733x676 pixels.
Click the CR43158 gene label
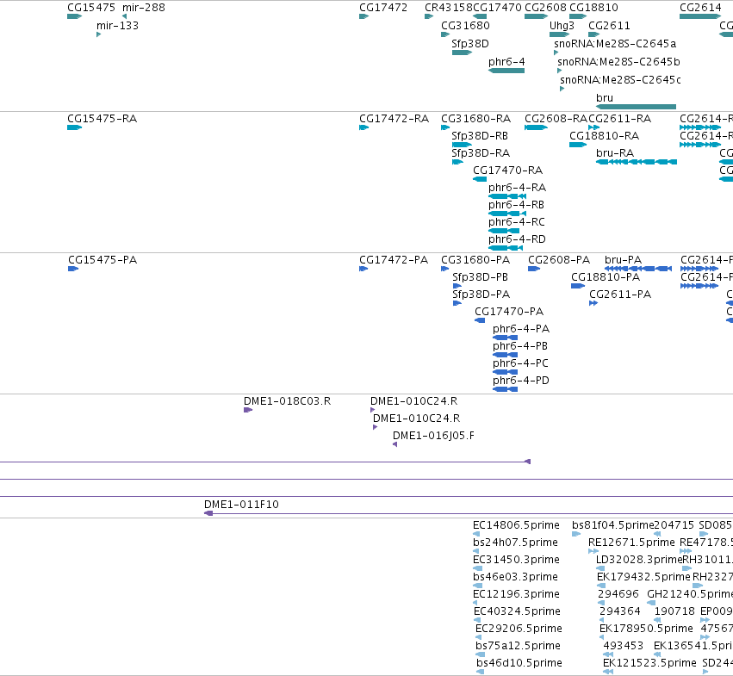(x=448, y=8)
